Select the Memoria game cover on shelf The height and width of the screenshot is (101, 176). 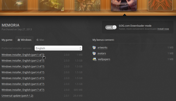124,5
